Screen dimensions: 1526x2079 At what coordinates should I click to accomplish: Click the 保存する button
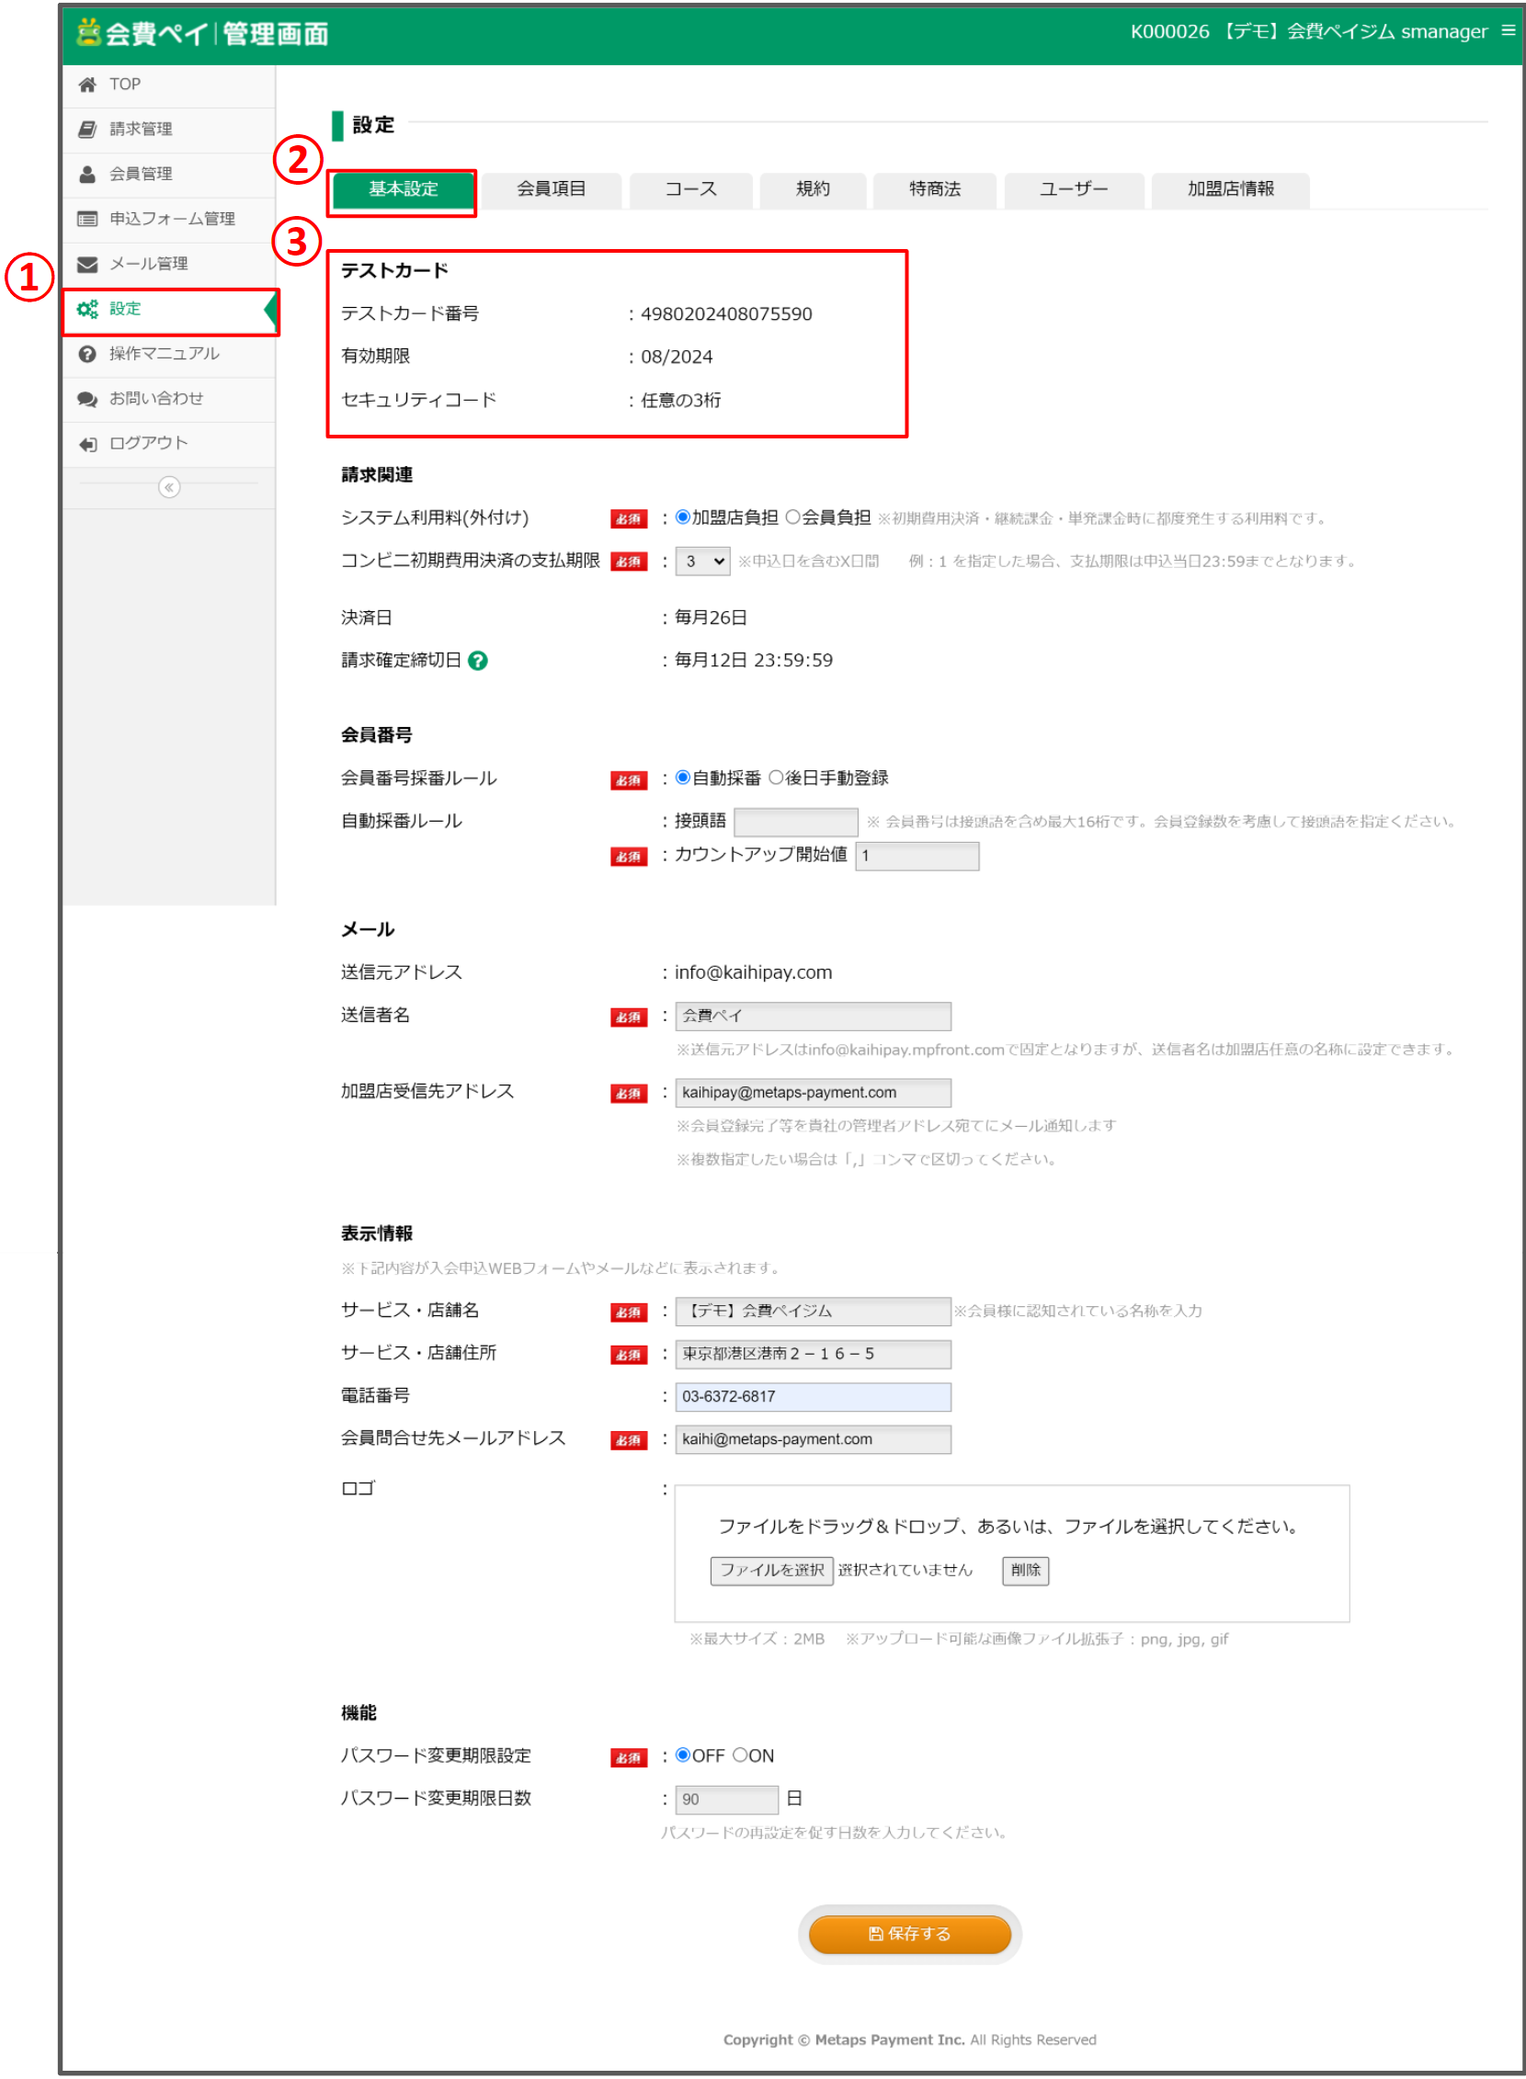pos(911,1935)
